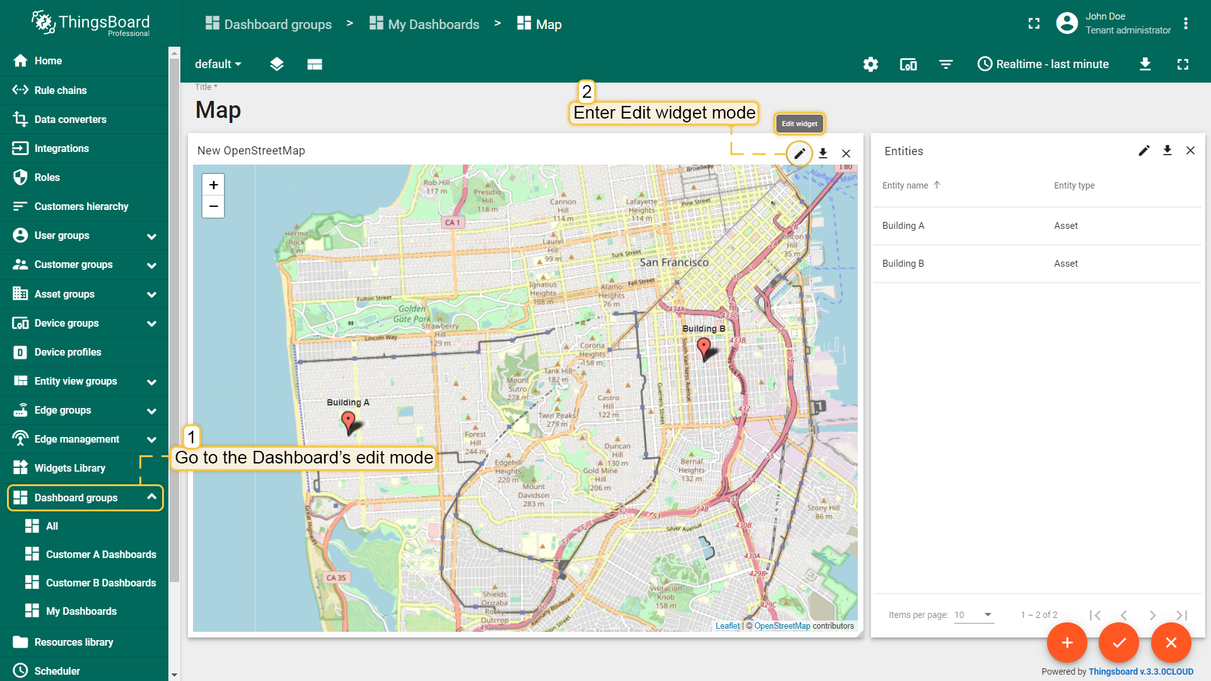The width and height of the screenshot is (1211, 681).
Task: Edit the Entities widget with pencil icon
Action: pyautogui.click(x=1144, y=150)
